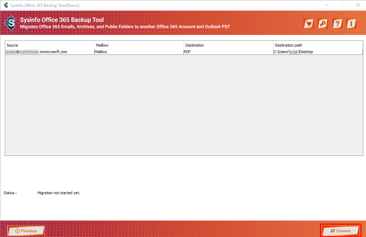Select the PDF destination cell
Viewport: 366px width, 237px height.
[228, 52]
